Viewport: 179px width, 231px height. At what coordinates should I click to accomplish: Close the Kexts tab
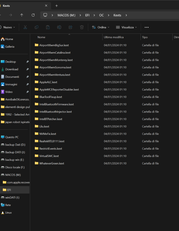coord(46,5)
